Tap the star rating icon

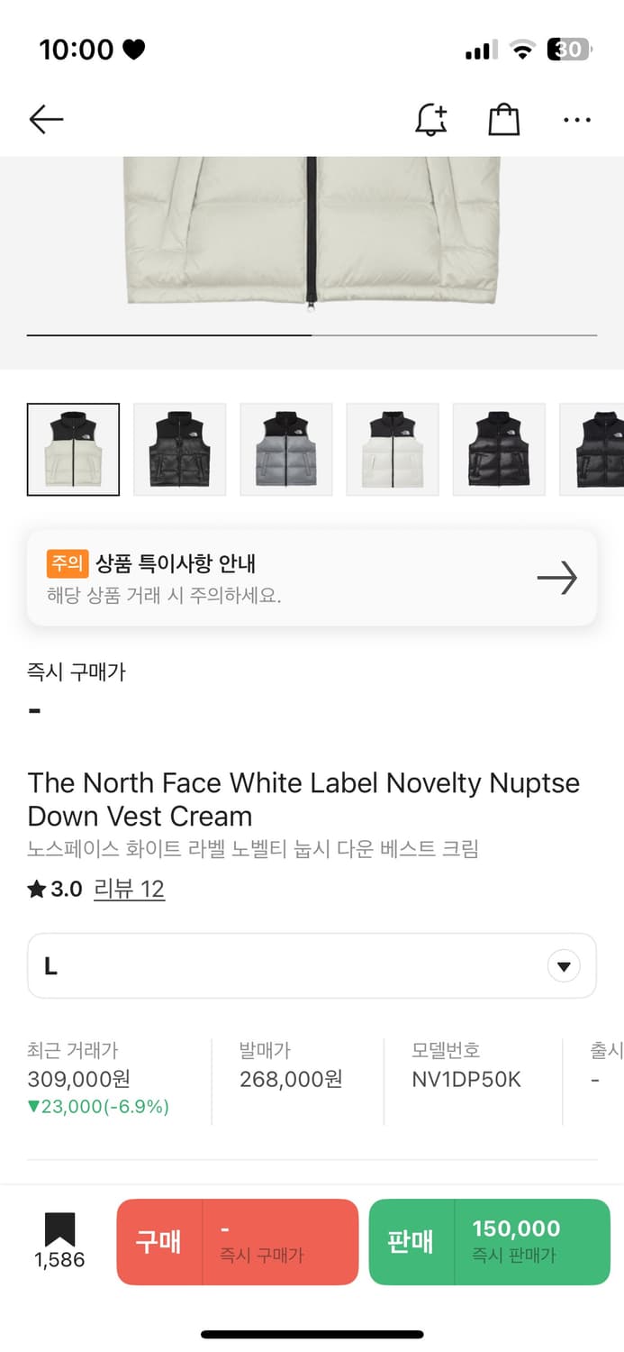[37, 890]
